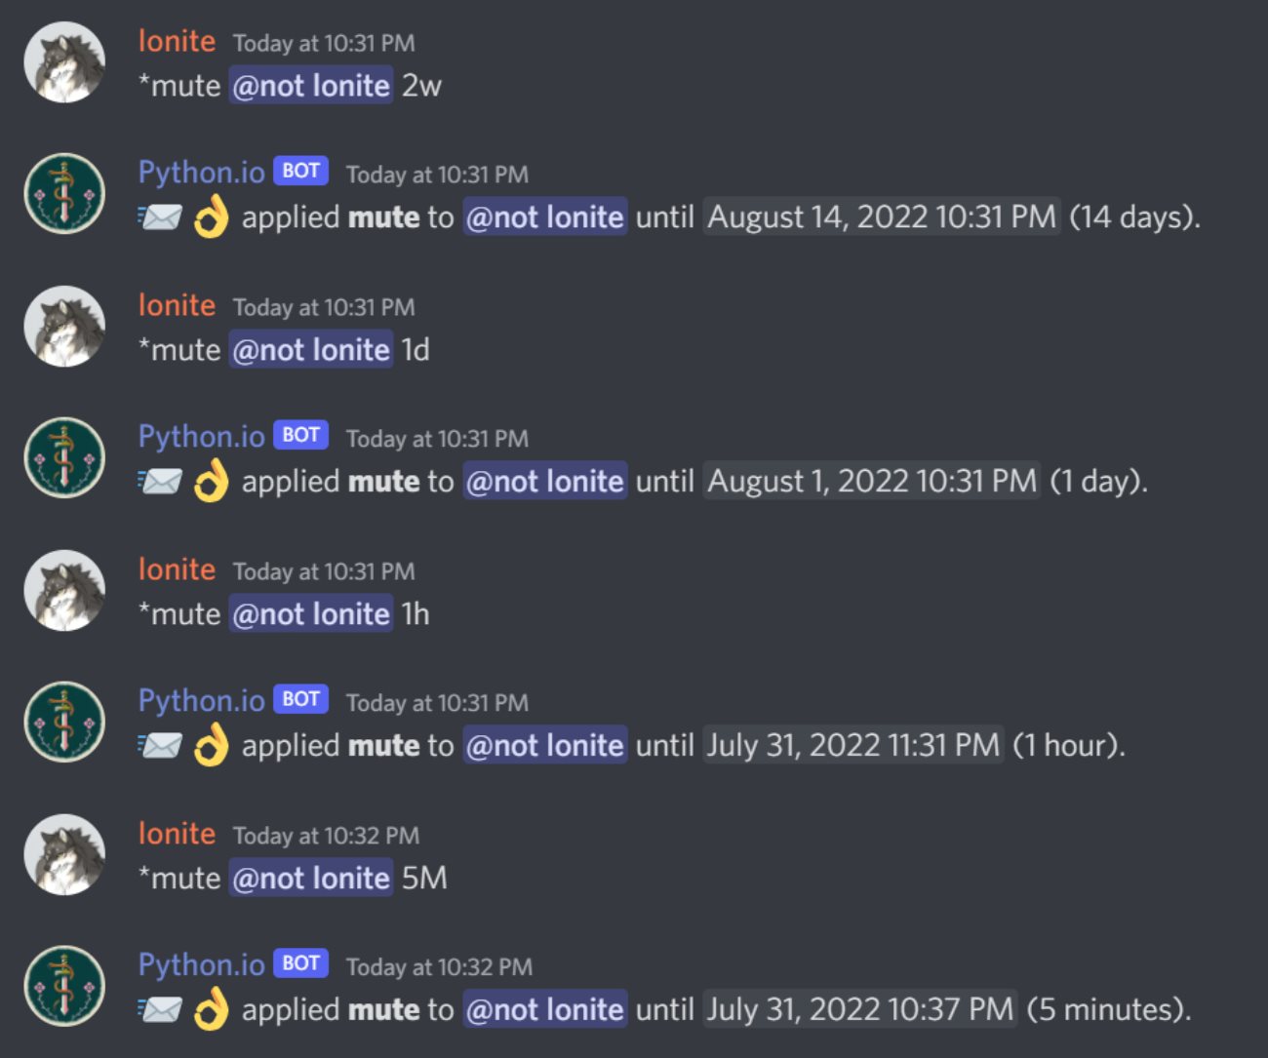This screenshot has width=1268, height=1058.
Task: Click the @not Ionite mention in the 1h command
Action: (309, 614)
